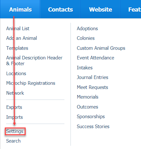Open the Contacts top menu
Viewport: 141px width, 149px height.
click(x=60, y=10)
